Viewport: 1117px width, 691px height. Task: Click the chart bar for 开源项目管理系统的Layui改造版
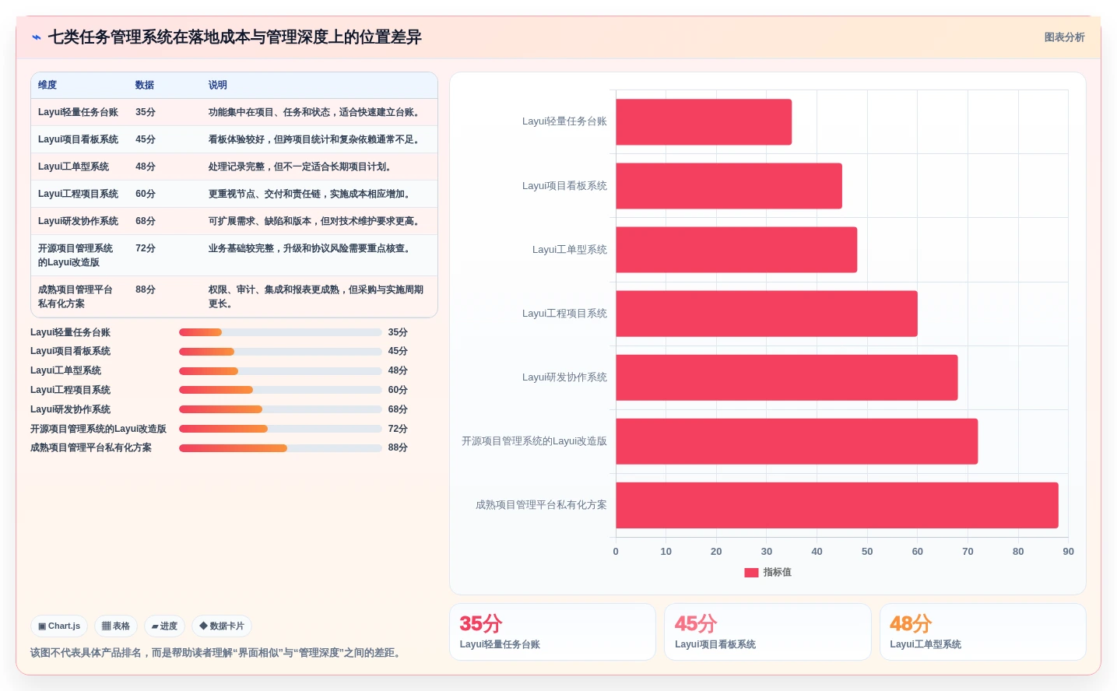[797, 441]
